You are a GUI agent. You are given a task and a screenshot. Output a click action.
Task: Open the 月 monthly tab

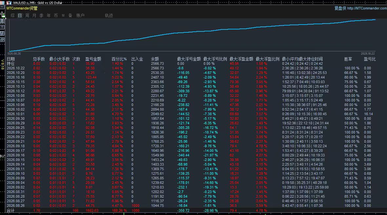(34, 15)
